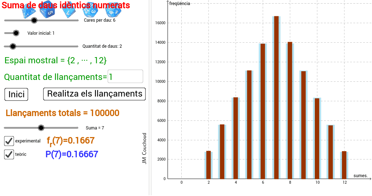The image size is (372, 196).
Task: Click the 'Suma = 7' label
Action: 95,128
